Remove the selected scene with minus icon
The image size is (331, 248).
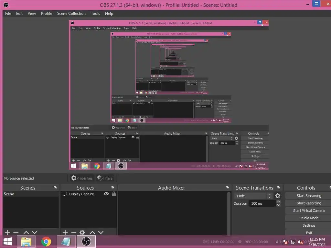pyautogui.click(x=16, y=232)
